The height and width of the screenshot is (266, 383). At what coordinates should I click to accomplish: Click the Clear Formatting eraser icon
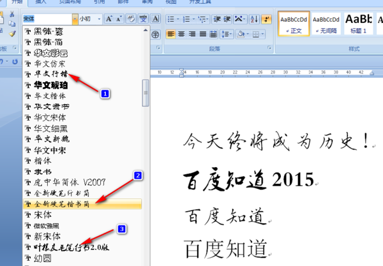131,18
